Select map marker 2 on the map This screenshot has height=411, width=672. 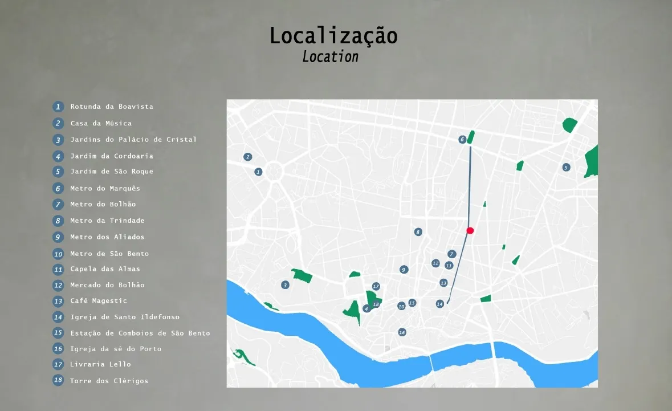pos(247,157)
